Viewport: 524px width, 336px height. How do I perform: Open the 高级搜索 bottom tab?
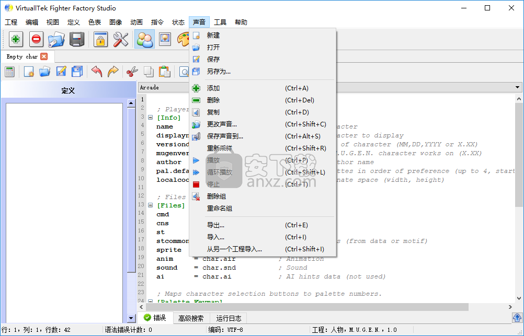tap(191, 318)
